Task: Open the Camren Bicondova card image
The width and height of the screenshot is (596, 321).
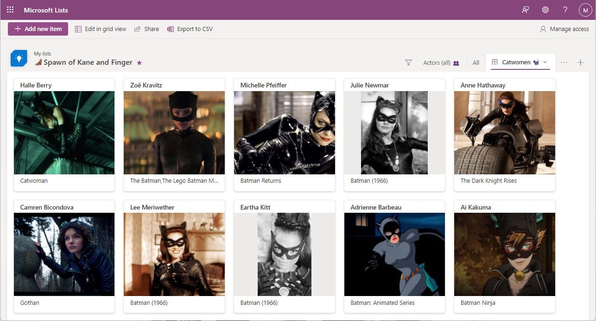Action: [64, 254]
